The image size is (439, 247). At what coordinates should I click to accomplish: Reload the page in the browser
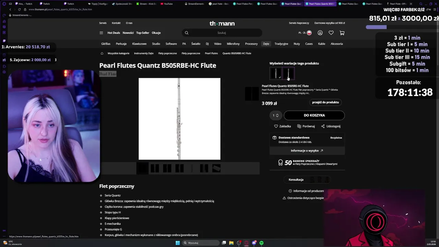[x=19, y=10]
